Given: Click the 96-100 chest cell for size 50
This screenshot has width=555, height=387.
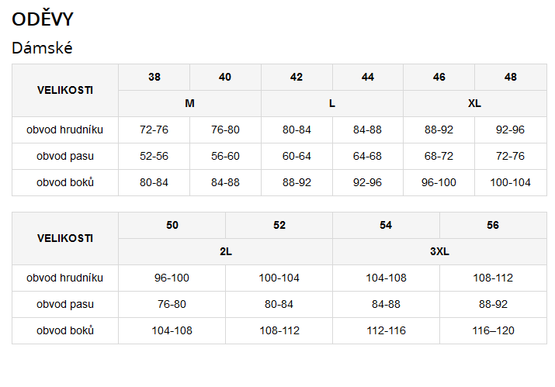Looking at the screenshot, I should [x=172, y=278].
